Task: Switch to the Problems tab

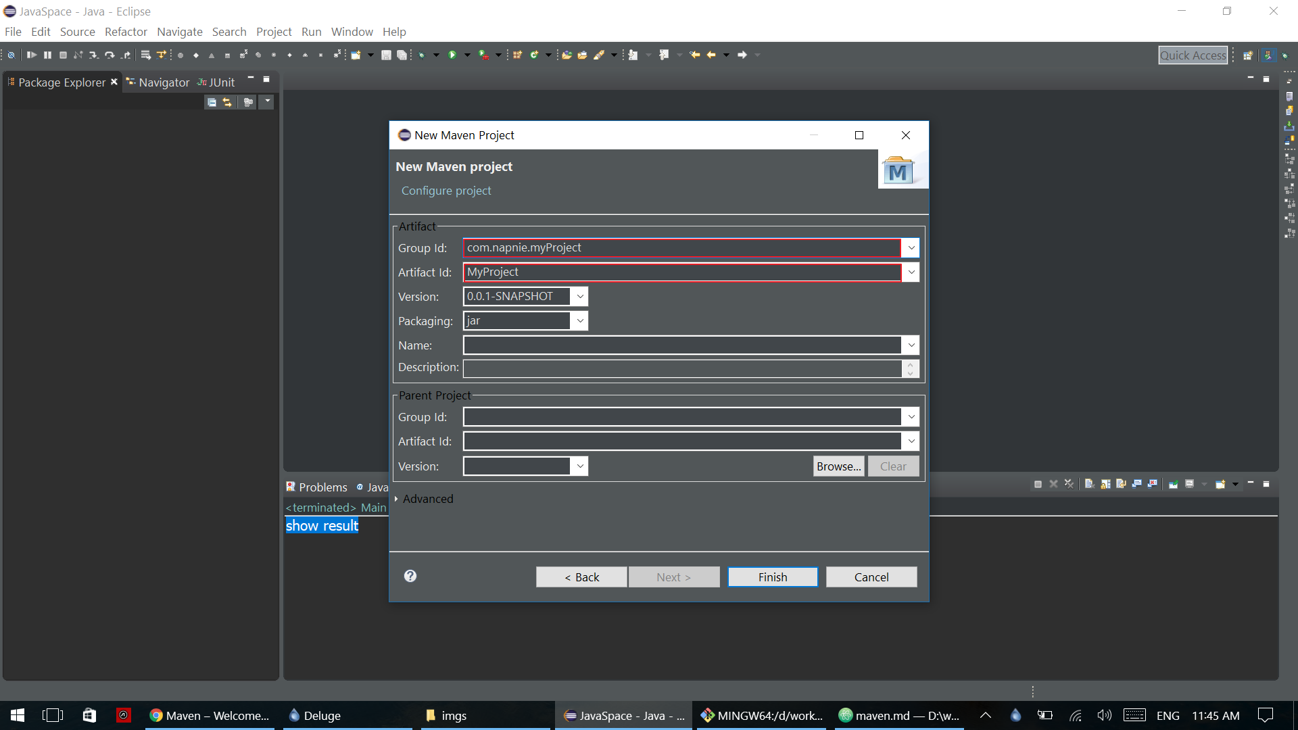Action: [316, 487]
